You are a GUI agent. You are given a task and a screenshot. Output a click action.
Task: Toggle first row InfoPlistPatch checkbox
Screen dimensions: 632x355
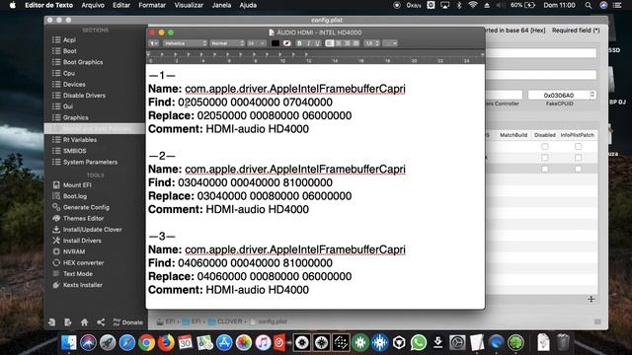578,146
